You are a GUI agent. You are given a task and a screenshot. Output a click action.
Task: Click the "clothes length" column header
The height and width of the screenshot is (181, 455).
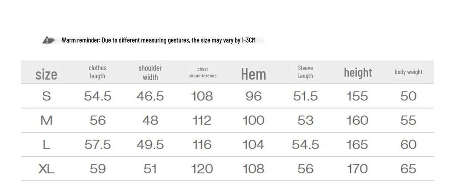coord(97,72)
